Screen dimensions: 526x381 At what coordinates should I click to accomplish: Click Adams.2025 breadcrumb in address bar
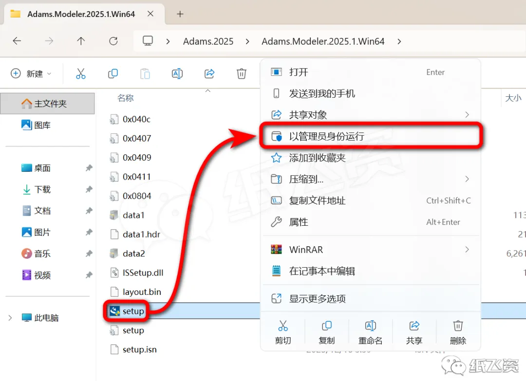click(x=208, y=41)
